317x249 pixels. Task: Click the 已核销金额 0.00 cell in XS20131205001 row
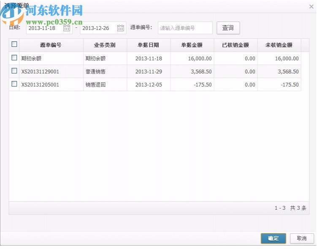tap(236, 85)
